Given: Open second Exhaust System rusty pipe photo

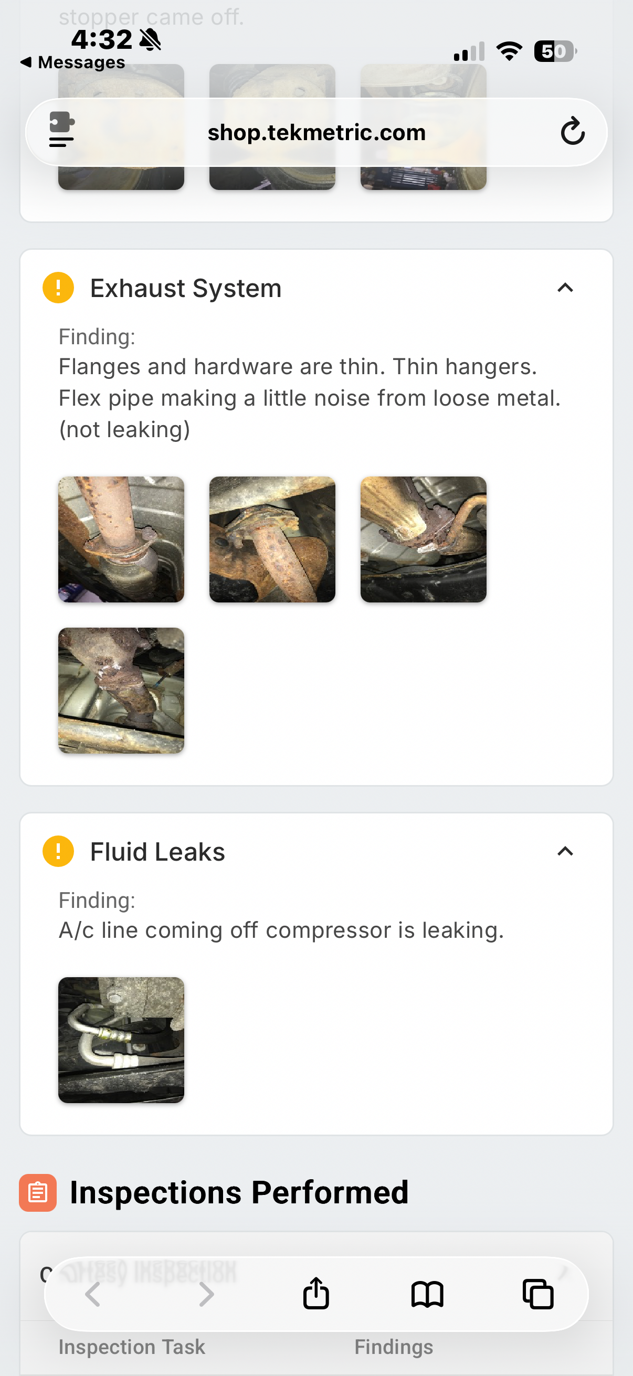Looking at the screenshot, I should (272, 539).
